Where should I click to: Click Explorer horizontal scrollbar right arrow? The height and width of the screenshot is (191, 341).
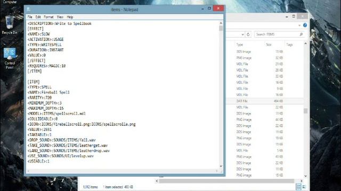click(x=302, y=181)
